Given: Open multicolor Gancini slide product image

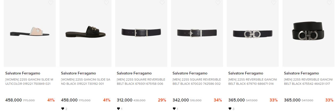Looking at the screenshot, I should (30, 33).
